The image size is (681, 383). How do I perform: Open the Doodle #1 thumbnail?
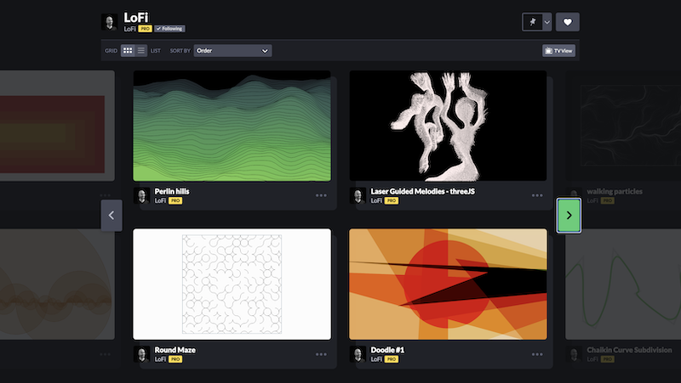pyautogui.click(x=449, y=284)
